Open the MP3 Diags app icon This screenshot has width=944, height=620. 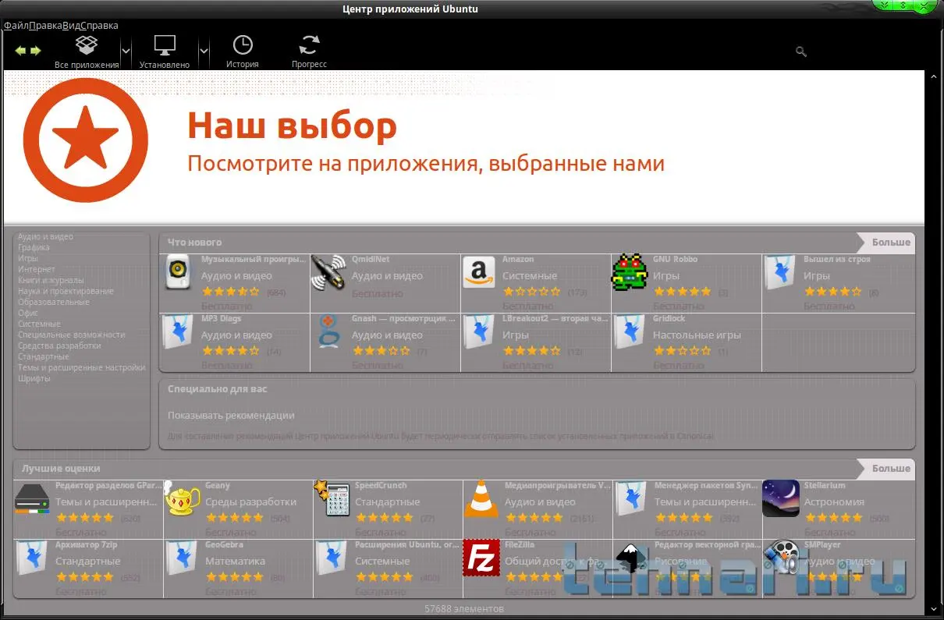(x=177, y=331)
